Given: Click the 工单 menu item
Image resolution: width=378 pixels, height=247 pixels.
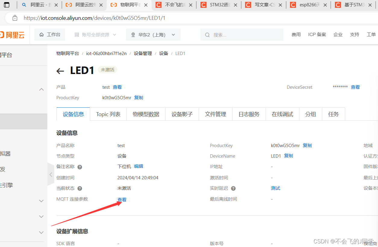Looking at the screenshot, I should [x=371, y=34].
